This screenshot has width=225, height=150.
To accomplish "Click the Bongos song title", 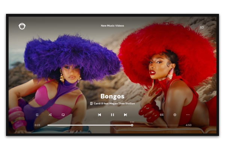I will 112,96.
